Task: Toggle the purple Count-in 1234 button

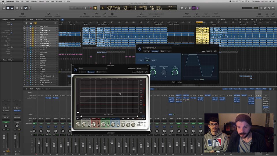Action: [193, 8]
